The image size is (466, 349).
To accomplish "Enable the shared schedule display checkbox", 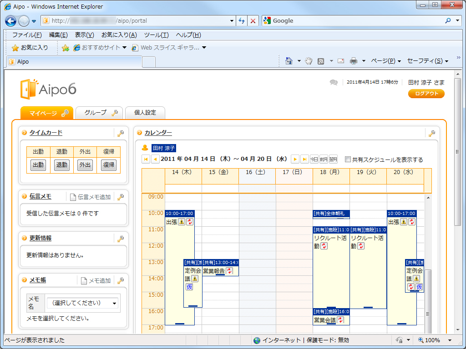I will pyautogui.click(x=348, y=160).
